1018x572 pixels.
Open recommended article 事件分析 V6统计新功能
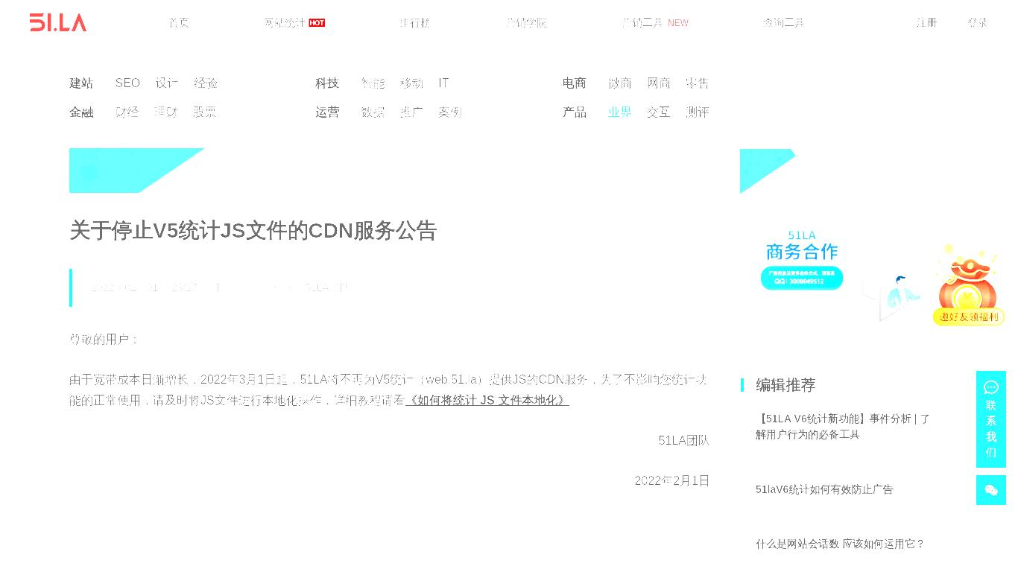click(843, 426)
